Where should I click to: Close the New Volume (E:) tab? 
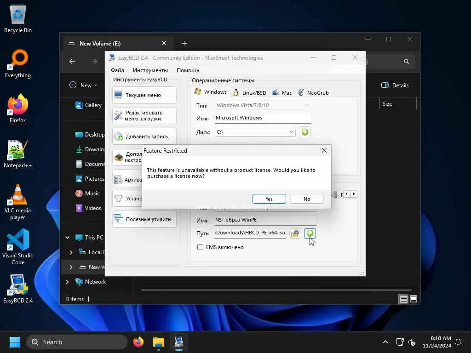[x=164, y=43]
